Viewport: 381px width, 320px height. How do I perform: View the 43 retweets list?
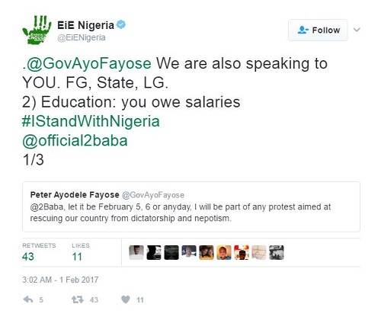(x=39, y=252)
